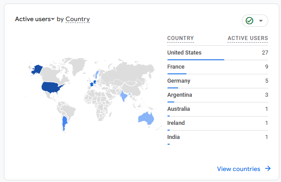The image size is (281, 182).
Task: Click the green checkmark status icon
Action: coord(249,21)
